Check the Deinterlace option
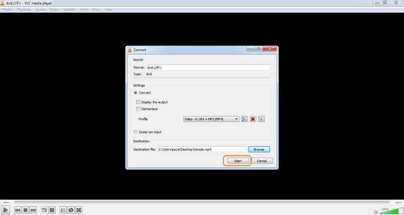Viewport: 404px width, 215px height. click(x=138, y=109)
